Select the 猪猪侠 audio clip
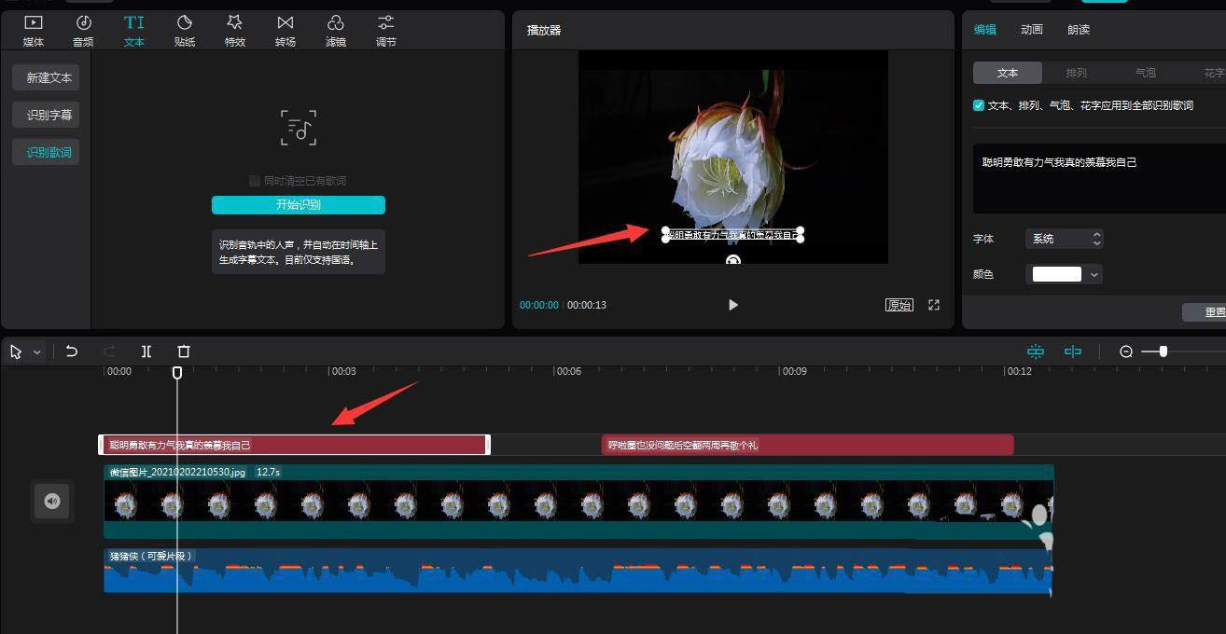 [578, 571]
